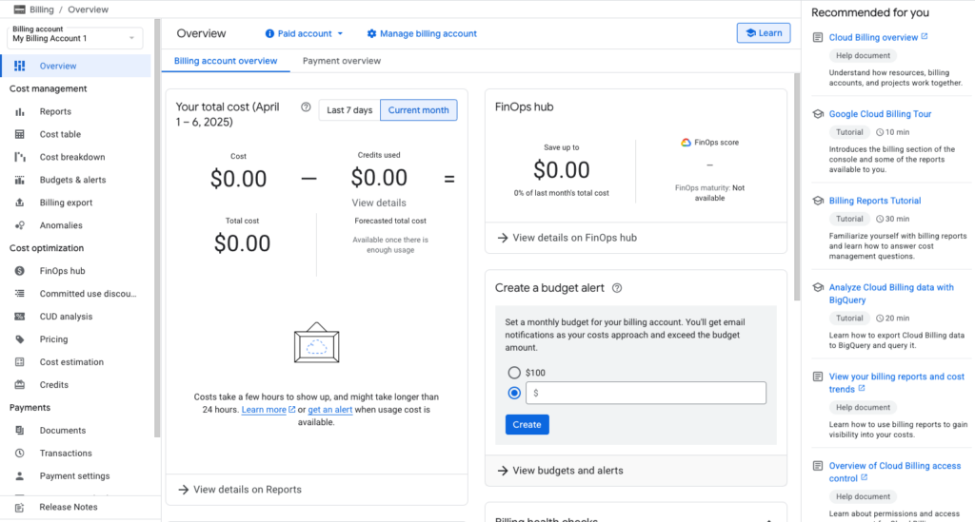The width and height of the screenshot is (975, 522).
Task: Click the Billing breadcrumb text
Action: coord(42,10)
